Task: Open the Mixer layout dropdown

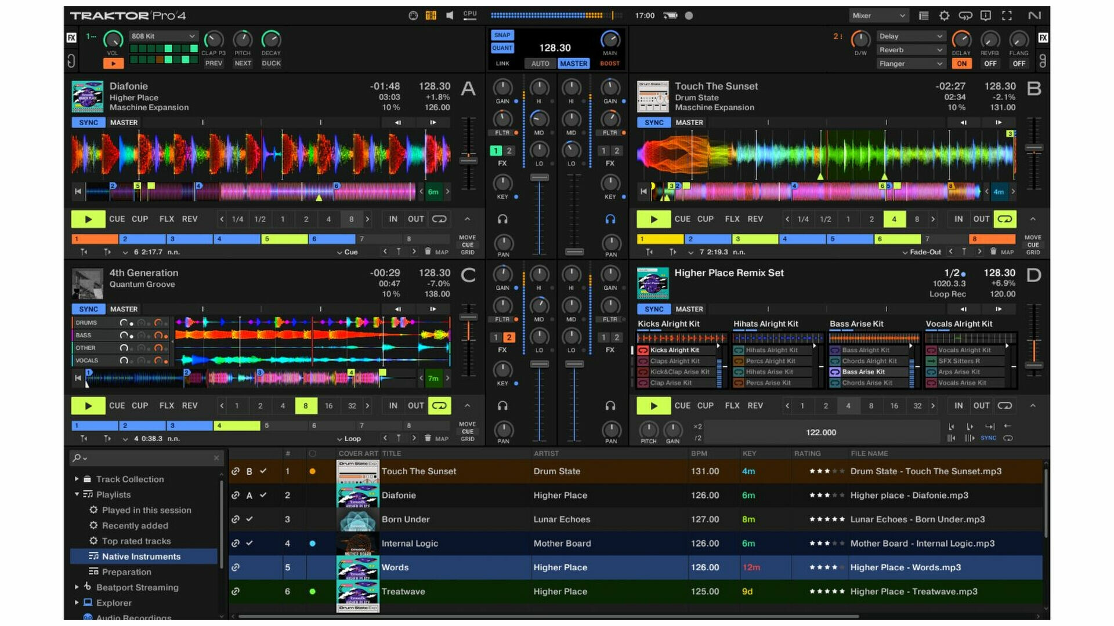Action: pos(878,16)
